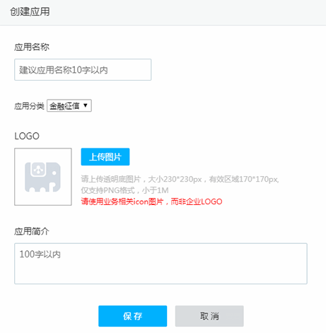Open the 应用分类 category dropdown
The image size is (326, 333).
69,105
